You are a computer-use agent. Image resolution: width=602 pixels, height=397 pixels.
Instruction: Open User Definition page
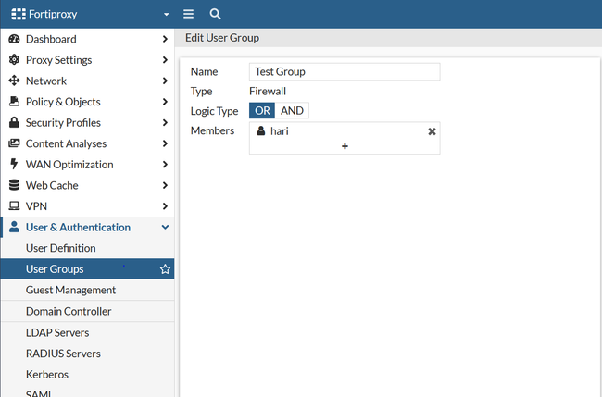60,248
